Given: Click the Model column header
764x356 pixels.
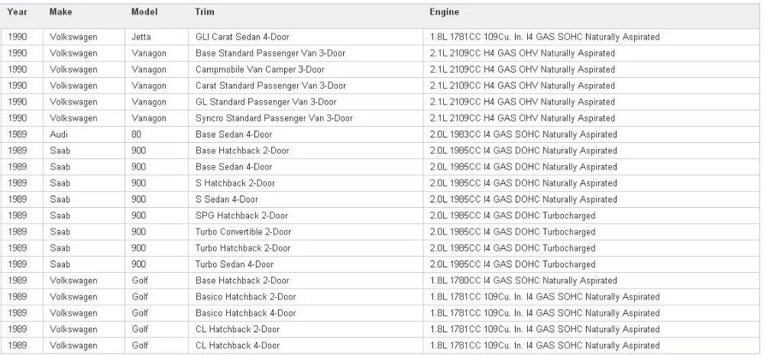Looking at the screenshot, I should (x=144, y=11).
